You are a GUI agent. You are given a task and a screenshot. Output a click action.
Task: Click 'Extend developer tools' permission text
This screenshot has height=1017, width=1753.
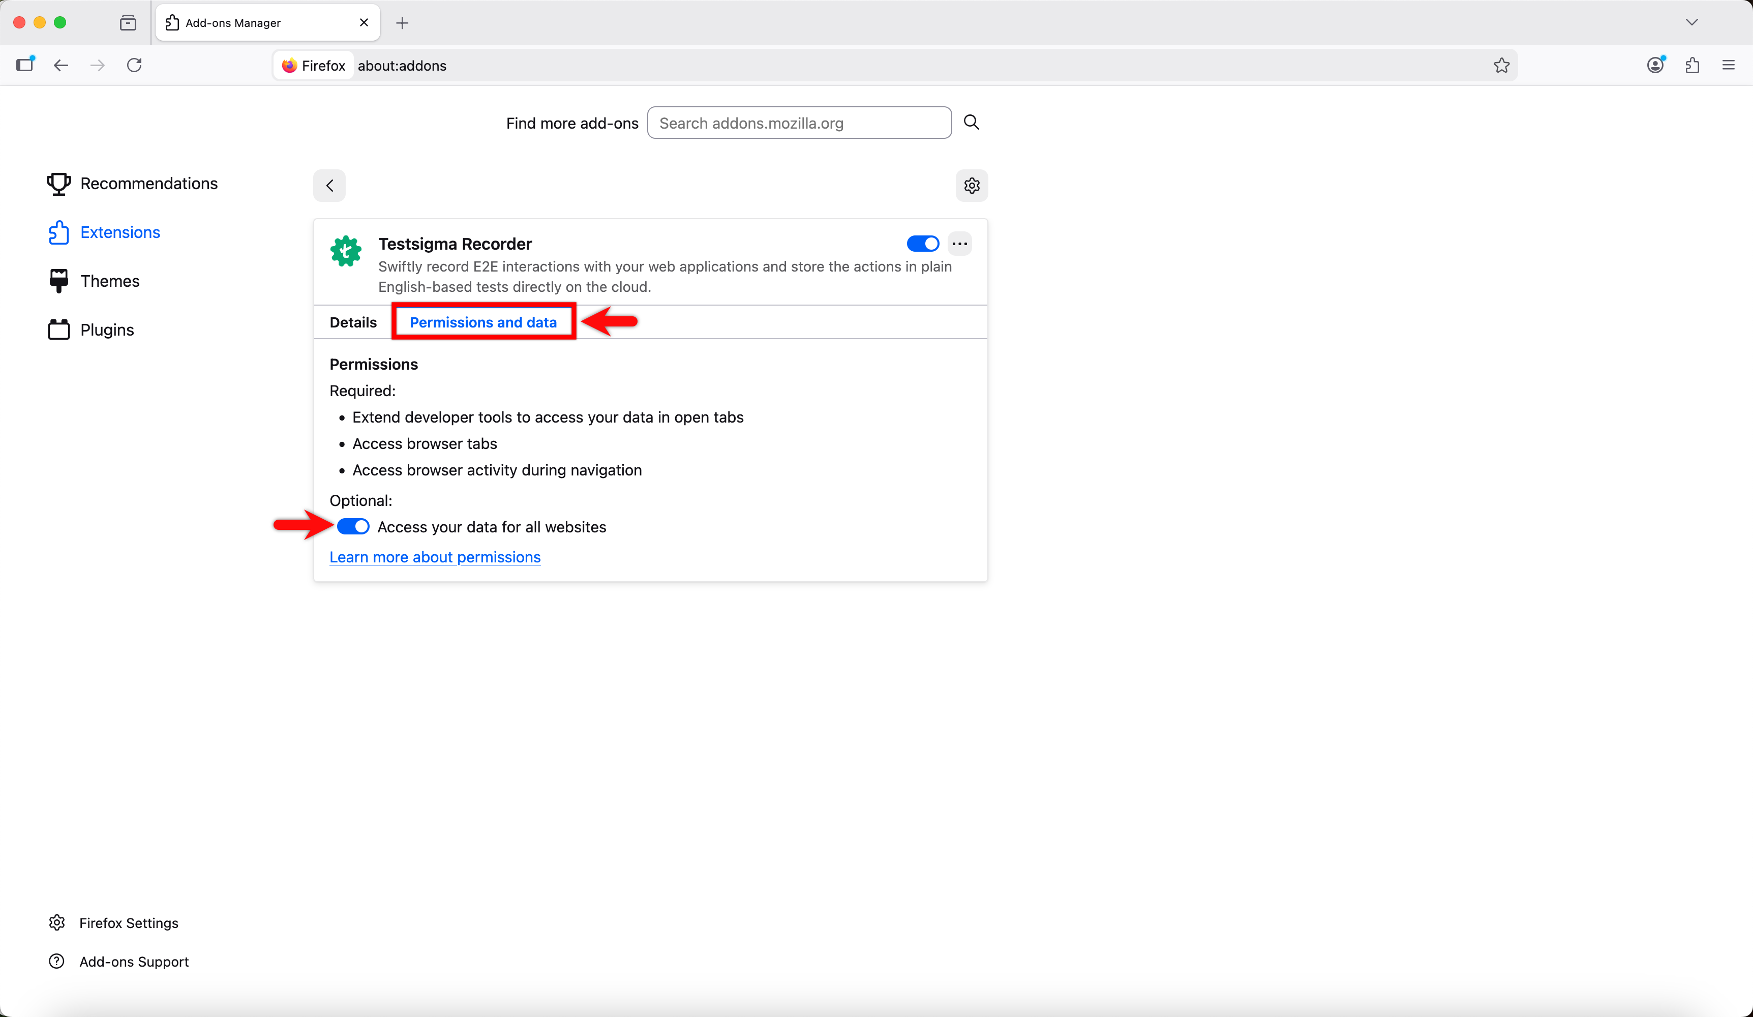pyautogui.click(x=548, y=417)
